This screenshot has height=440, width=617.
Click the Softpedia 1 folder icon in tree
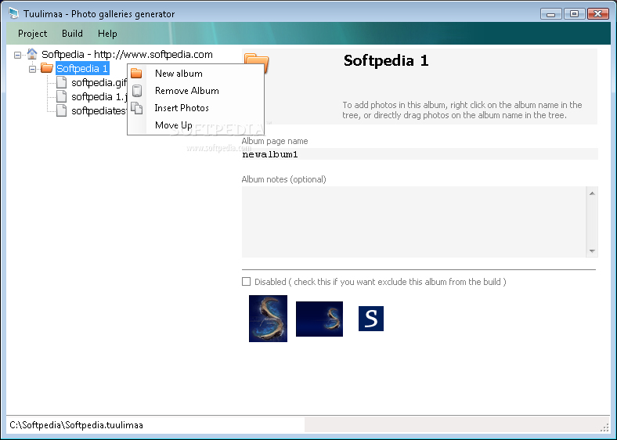(47, 68)
